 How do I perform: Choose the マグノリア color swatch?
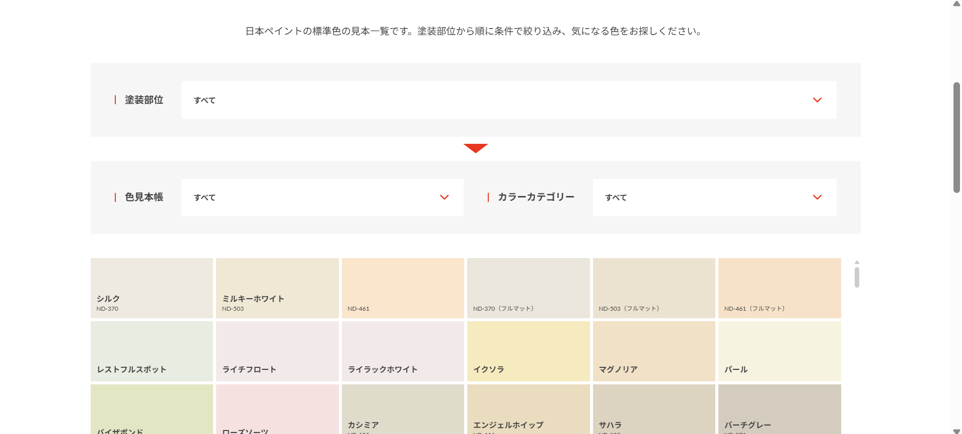click(654, 351)
